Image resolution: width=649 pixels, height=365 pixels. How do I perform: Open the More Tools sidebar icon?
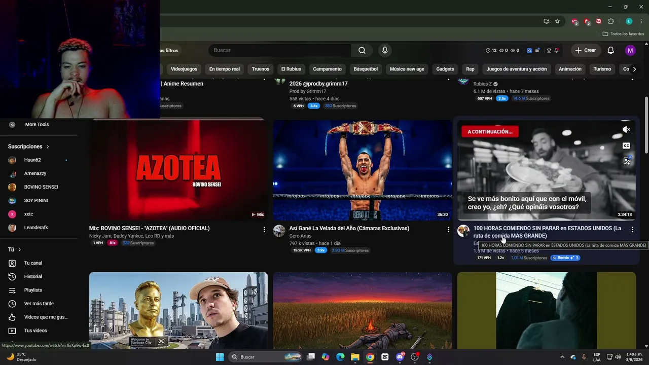click(12, 125)
